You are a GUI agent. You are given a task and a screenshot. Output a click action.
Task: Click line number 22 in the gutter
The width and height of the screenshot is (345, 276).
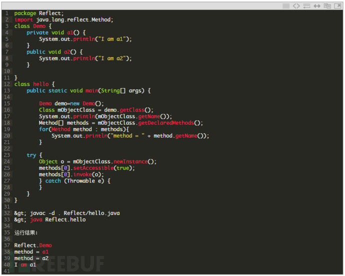7,149
